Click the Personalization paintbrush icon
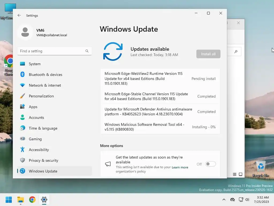The image size is (274, 206). [x=22, y=96]
